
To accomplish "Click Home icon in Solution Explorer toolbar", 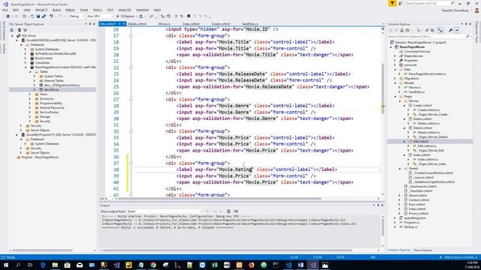I will (401, 30).
